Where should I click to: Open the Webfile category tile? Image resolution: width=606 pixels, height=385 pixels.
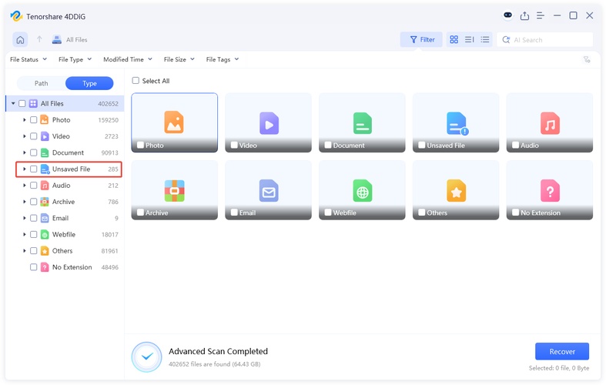point(362,190)
